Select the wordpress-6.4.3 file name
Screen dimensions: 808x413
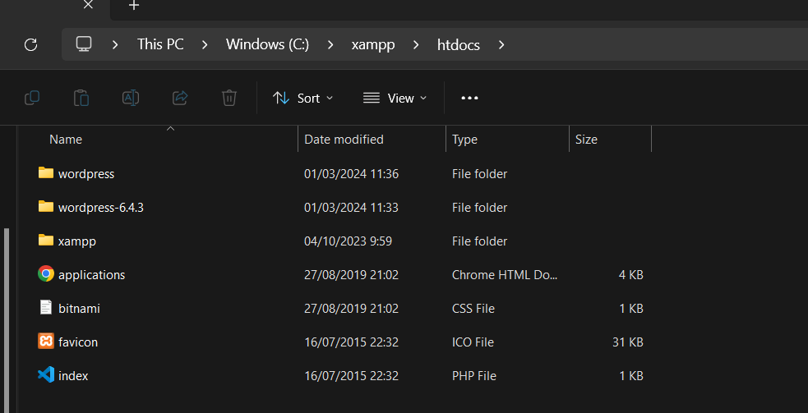(101, 208)
